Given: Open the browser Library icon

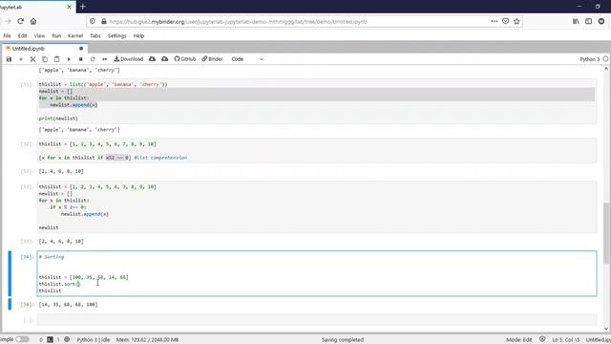Looking at the screenshot, I should 576,21.
